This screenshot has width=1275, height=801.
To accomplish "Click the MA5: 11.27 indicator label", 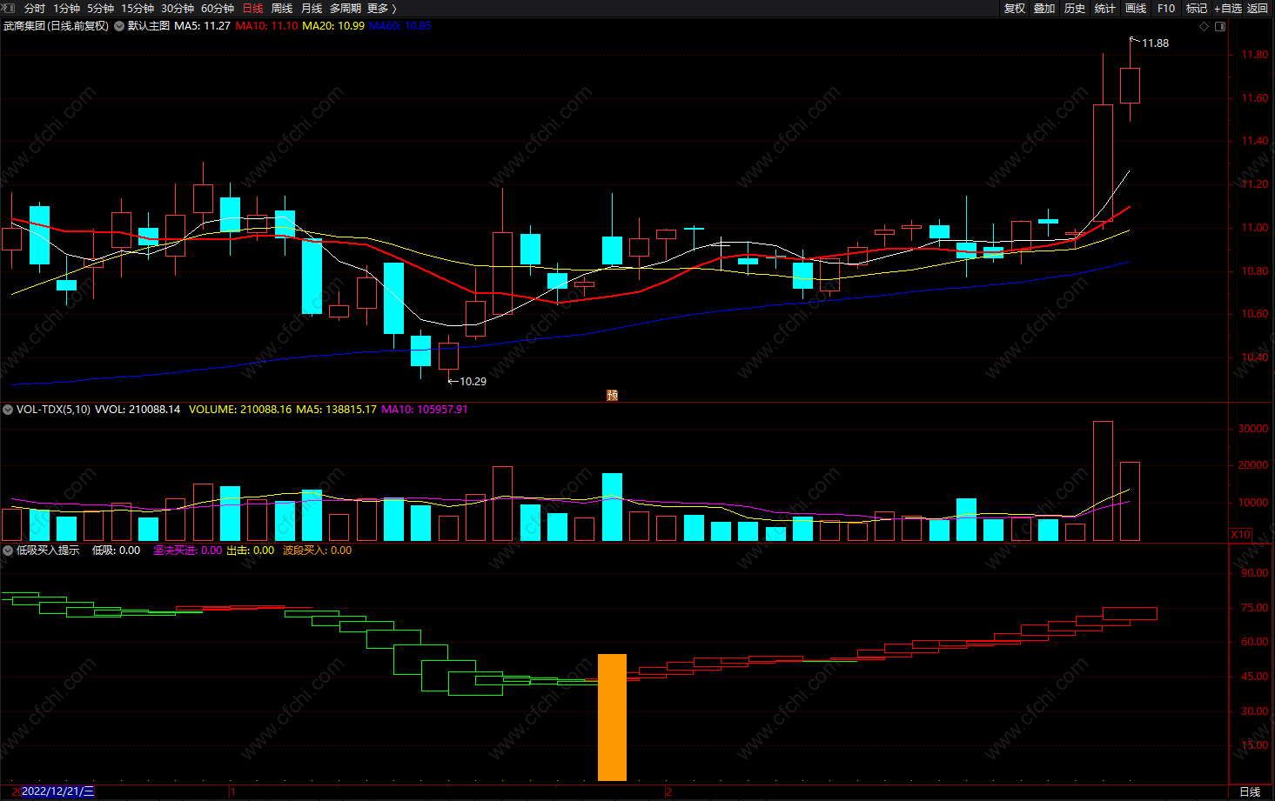I will click(x=202, y=26).
